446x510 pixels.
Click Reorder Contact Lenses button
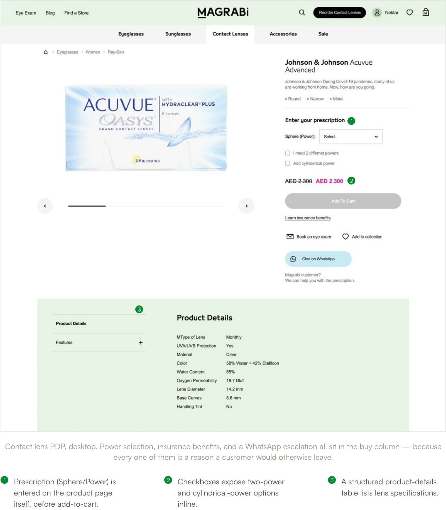(x=340, y=13)
